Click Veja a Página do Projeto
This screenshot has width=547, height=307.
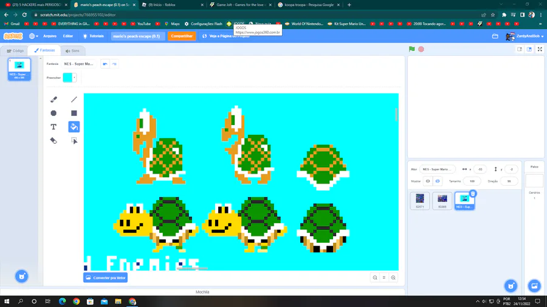click(x=225, y=36)
